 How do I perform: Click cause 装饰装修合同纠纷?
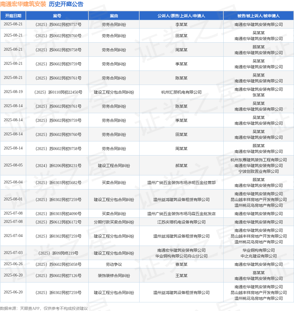click(114, 276)
